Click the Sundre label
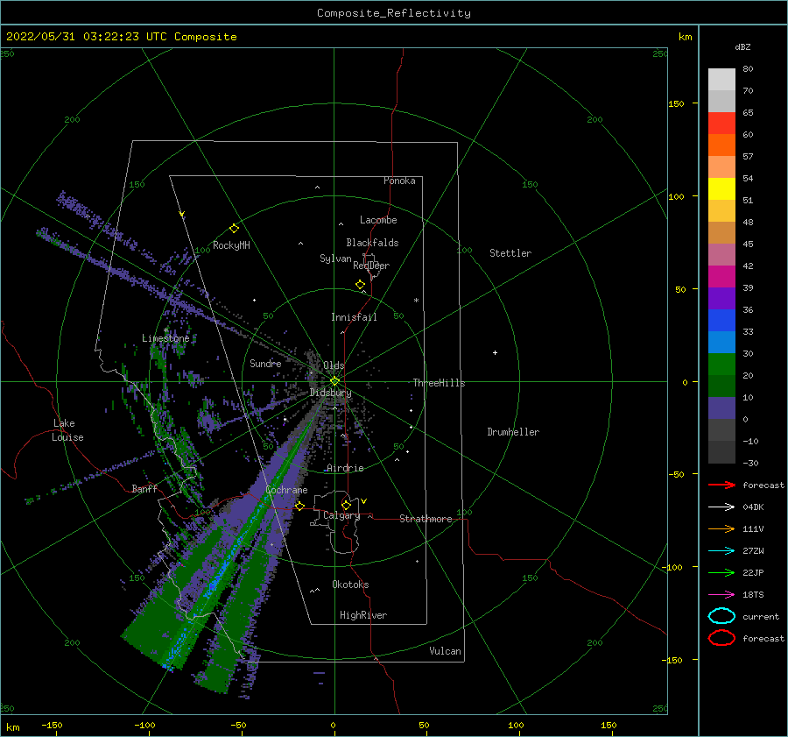The height and width of the screenshot is (737, 788). coord(265,363)
